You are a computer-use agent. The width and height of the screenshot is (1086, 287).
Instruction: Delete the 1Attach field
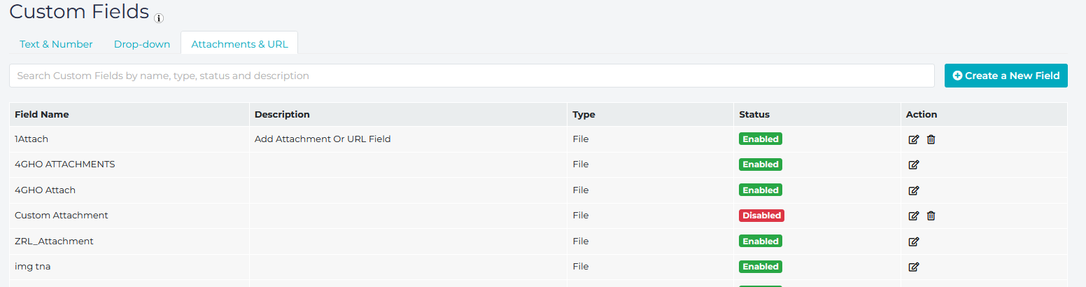click(931, 139)
